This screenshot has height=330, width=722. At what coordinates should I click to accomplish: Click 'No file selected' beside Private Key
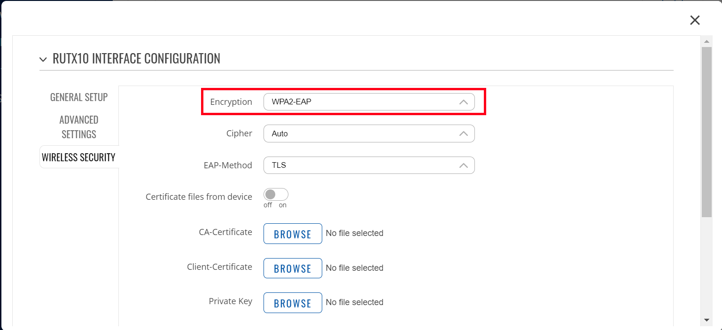[355, 302]
